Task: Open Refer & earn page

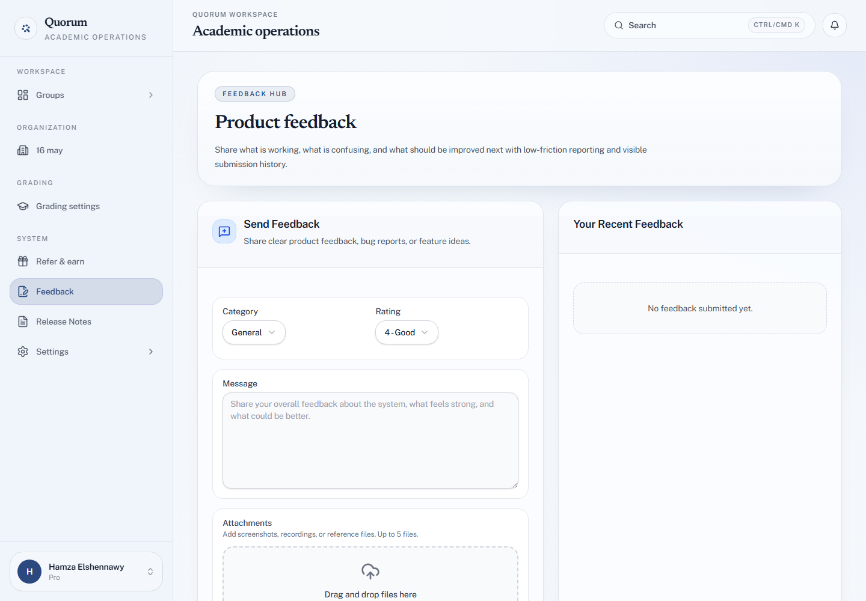Action: pyautogui.click(x=86, y=261)
